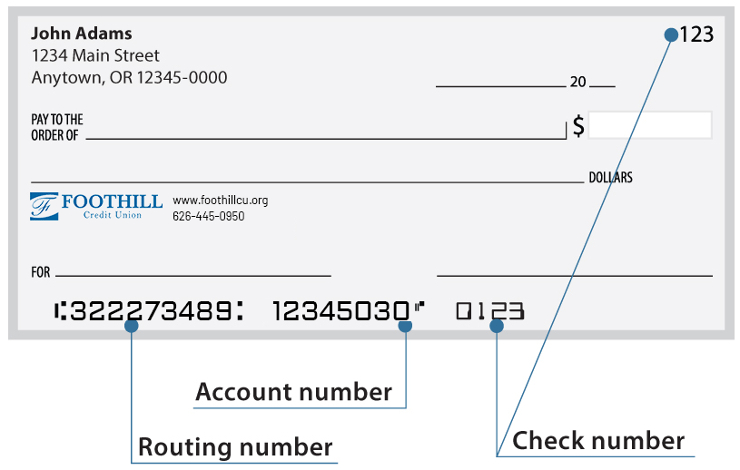
Task: Click the blue dot under the account number
Action: coord(405,326)
